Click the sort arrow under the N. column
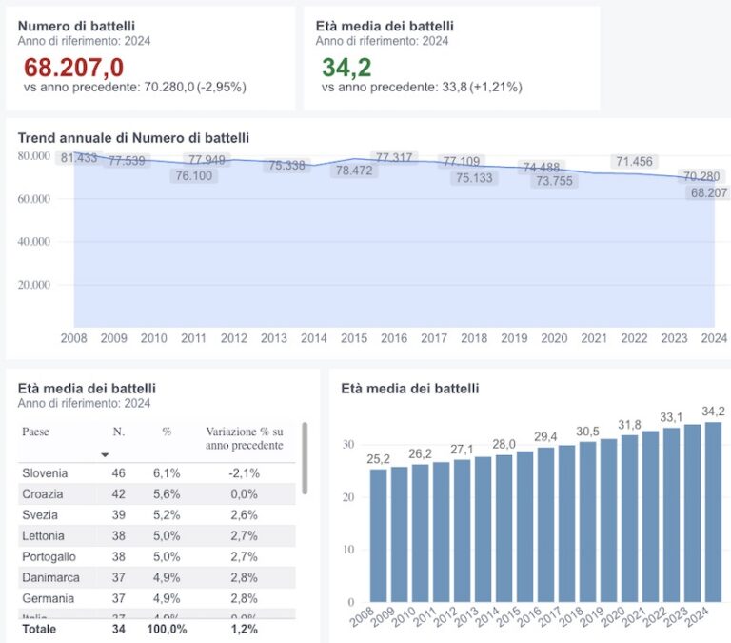Screen dimensions: 731x643 pyautogui.click(x=105, y=455)
